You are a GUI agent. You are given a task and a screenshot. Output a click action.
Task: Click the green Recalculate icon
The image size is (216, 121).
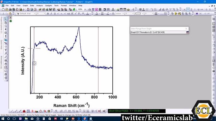[x=74, y=9]
